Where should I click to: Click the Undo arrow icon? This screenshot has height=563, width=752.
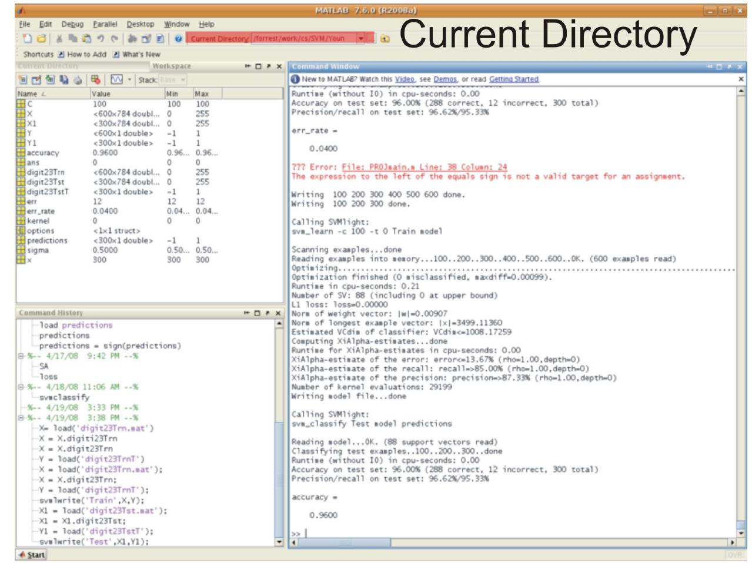click(x=101, y=39)
